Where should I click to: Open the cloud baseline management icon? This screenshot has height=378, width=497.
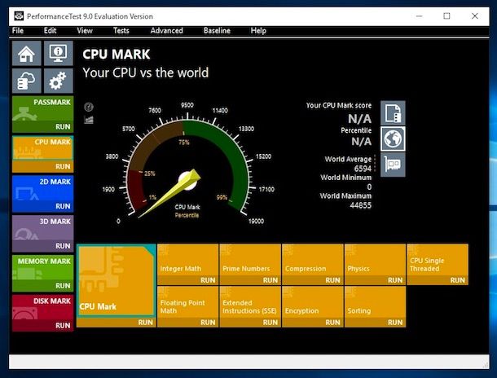pyautogui.click(x=27, y=81)
